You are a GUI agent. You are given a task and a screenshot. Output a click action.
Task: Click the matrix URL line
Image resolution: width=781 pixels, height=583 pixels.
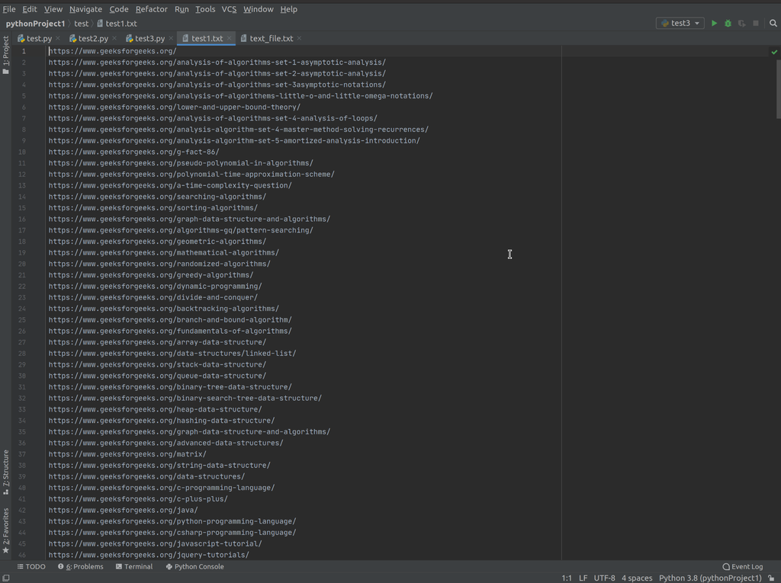127,454
